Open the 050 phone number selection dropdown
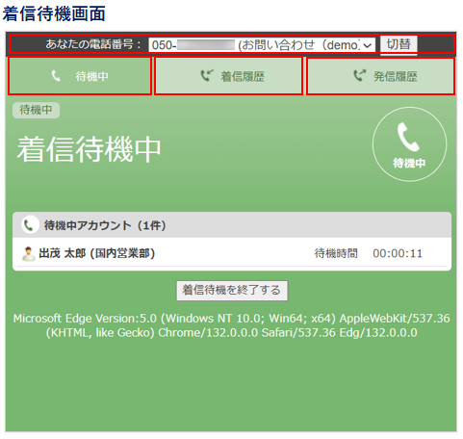 click(x=262, y=45)
